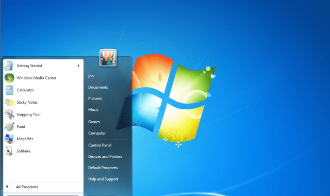Select the Sticky Notes text entry

pos(27,102)
